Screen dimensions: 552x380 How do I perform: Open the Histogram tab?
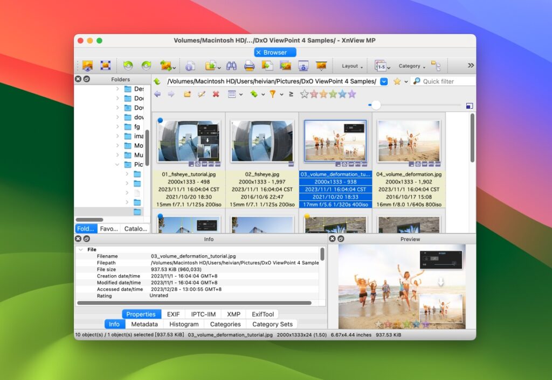tap(183, 324)
